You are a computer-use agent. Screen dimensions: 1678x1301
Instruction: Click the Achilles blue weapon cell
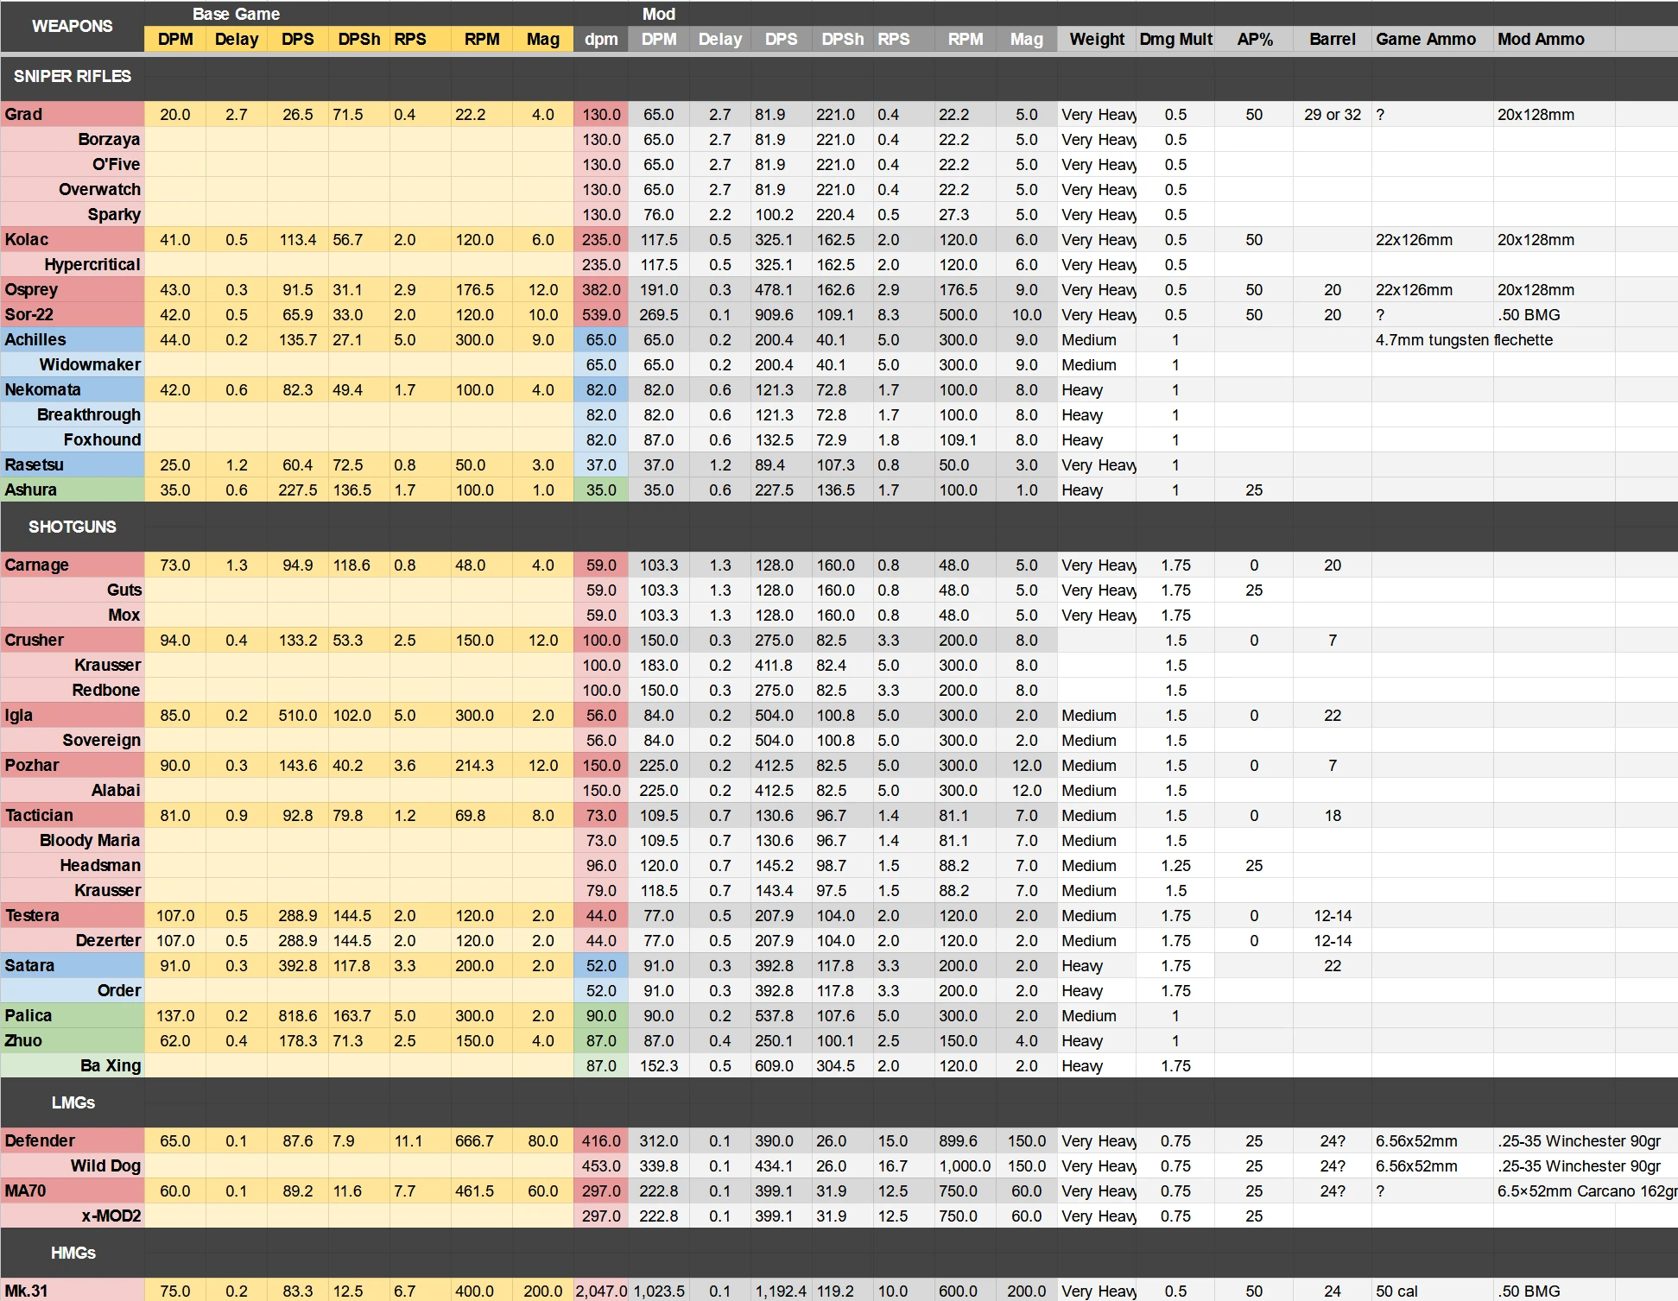72,339
